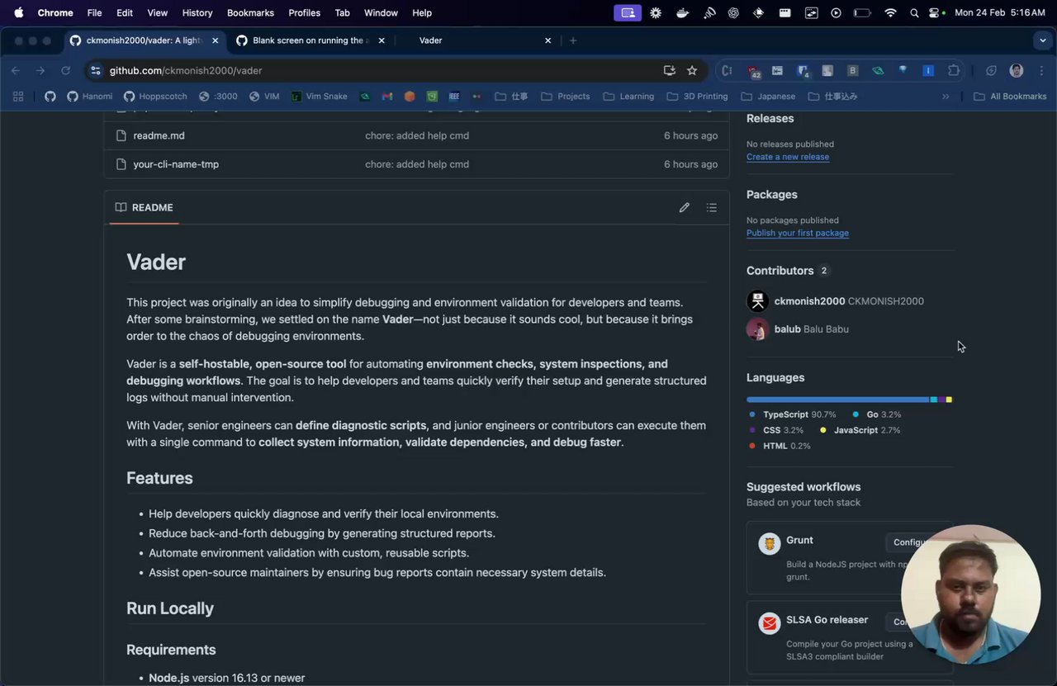Click Create a new release link

[x=788, y=157]
